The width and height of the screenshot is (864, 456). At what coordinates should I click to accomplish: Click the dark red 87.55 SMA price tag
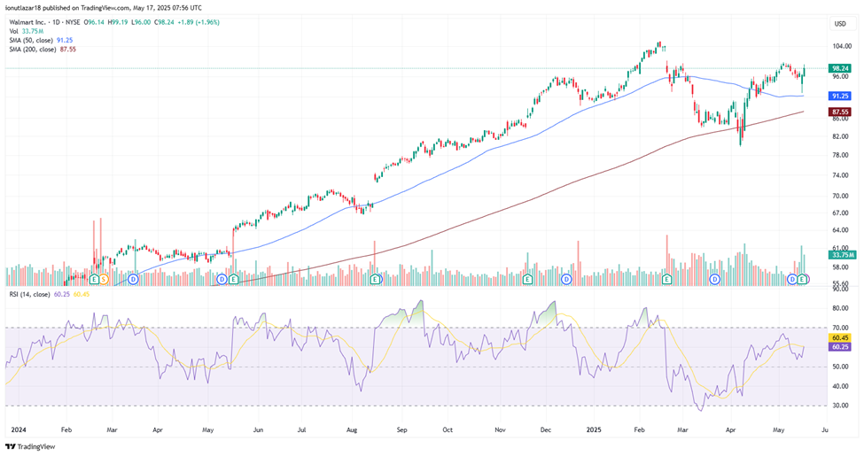(840, 112)
